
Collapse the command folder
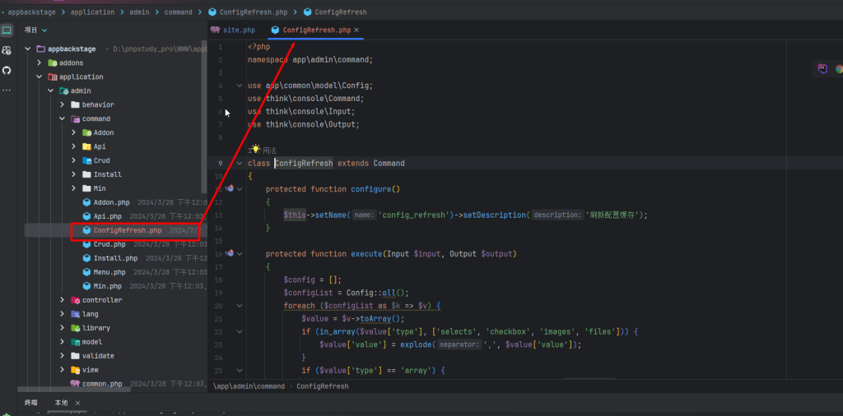[62, 118]
